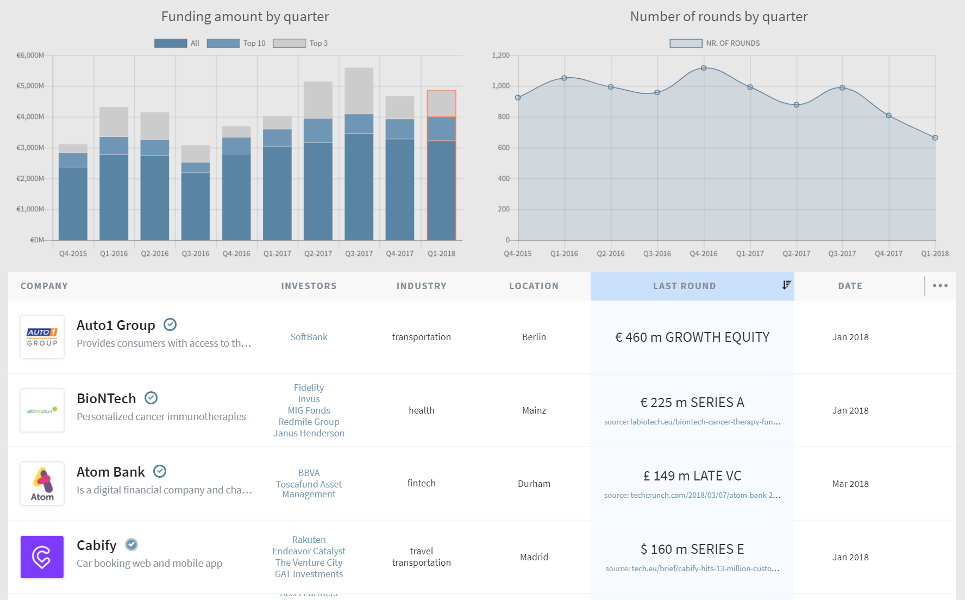Screen dimensions: 965x600
Task: Click verified checkmark badge beside Auto1 Group
Action: pos(170,324)
